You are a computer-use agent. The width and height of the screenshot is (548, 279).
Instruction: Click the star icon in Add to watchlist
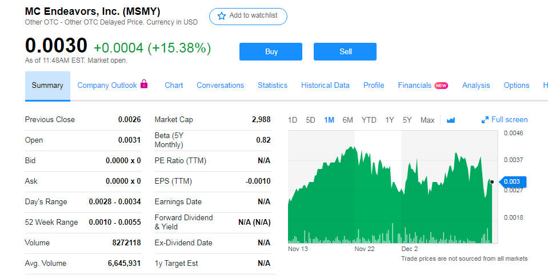(222, 16)
